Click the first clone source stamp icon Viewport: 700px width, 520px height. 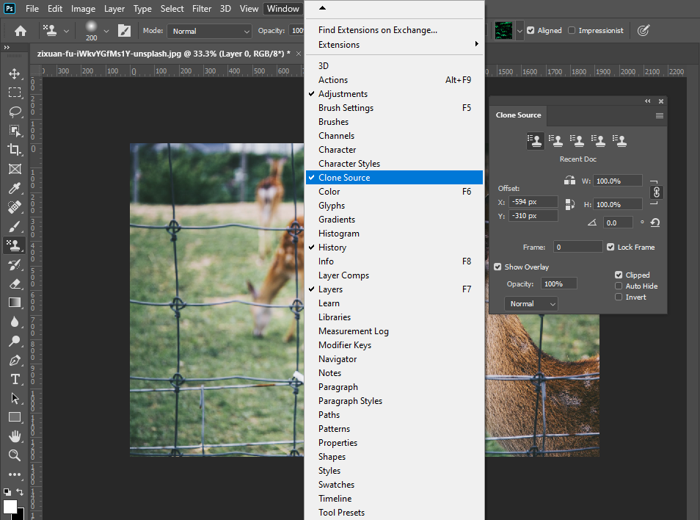pos(535,141)
